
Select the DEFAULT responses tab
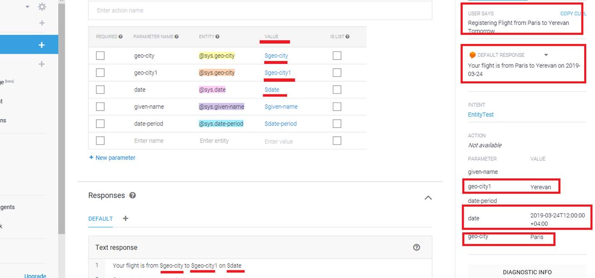[101, 218]
